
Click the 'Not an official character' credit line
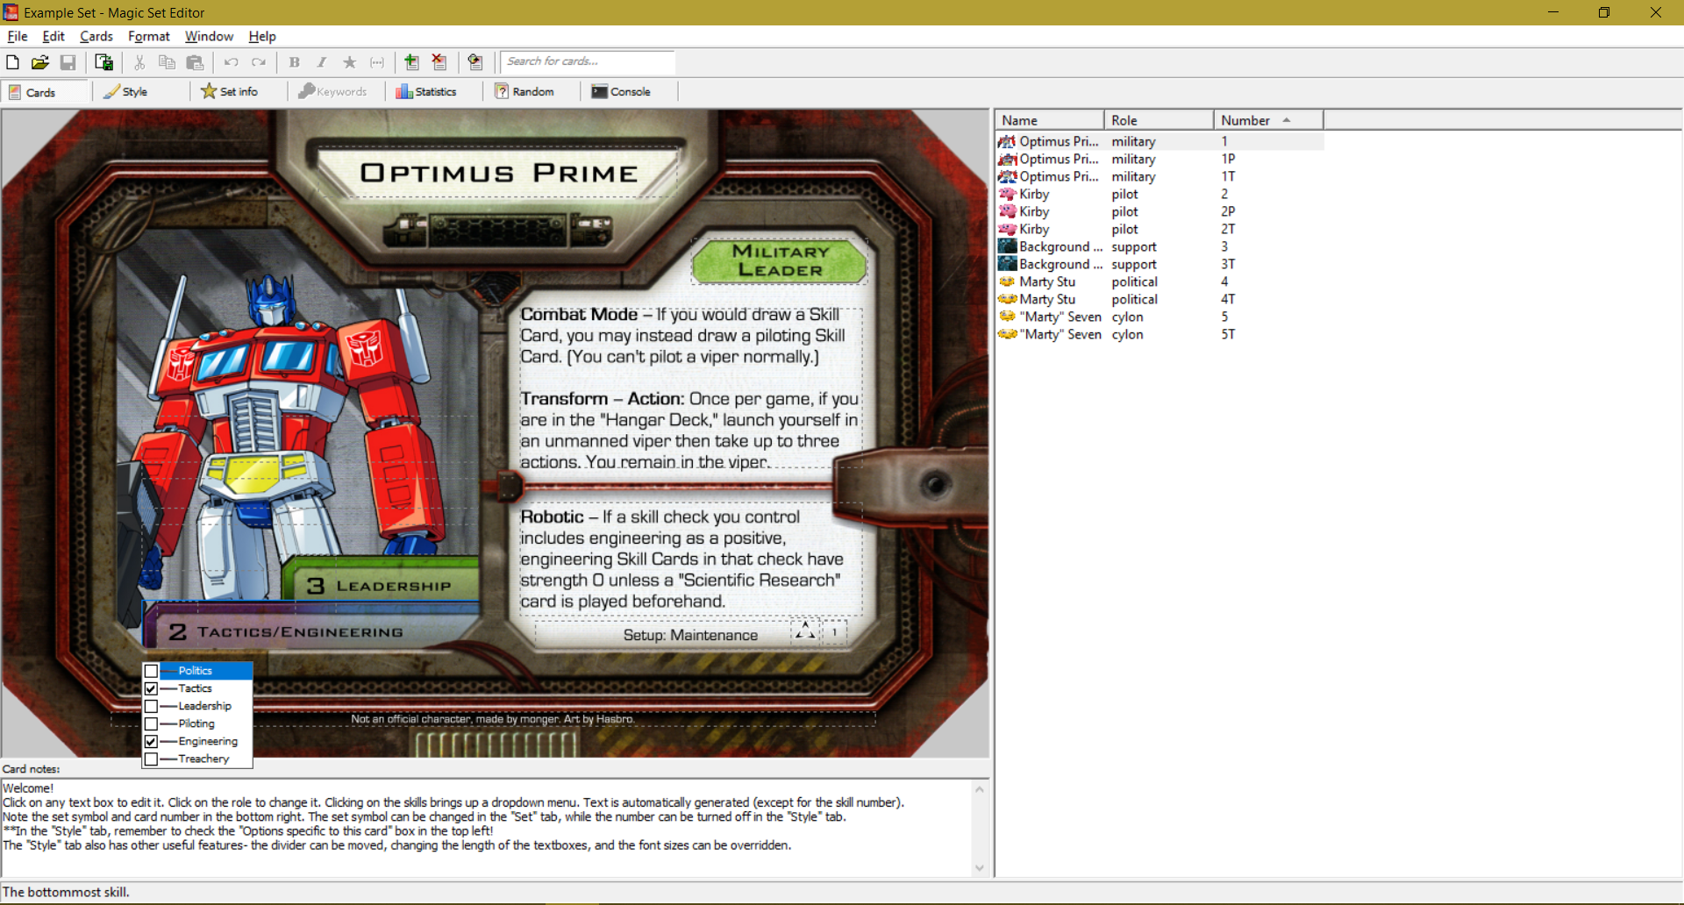click(x=492, y=719)
